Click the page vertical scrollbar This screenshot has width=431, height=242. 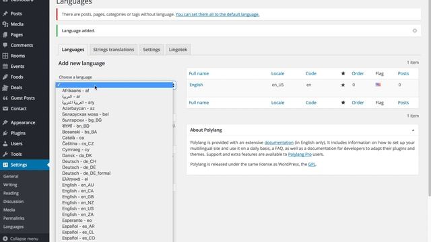pos(430,99)
